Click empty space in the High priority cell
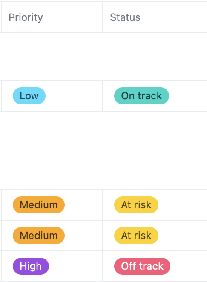The width and height of the screenshot is (207, 282). coord(75,266)
